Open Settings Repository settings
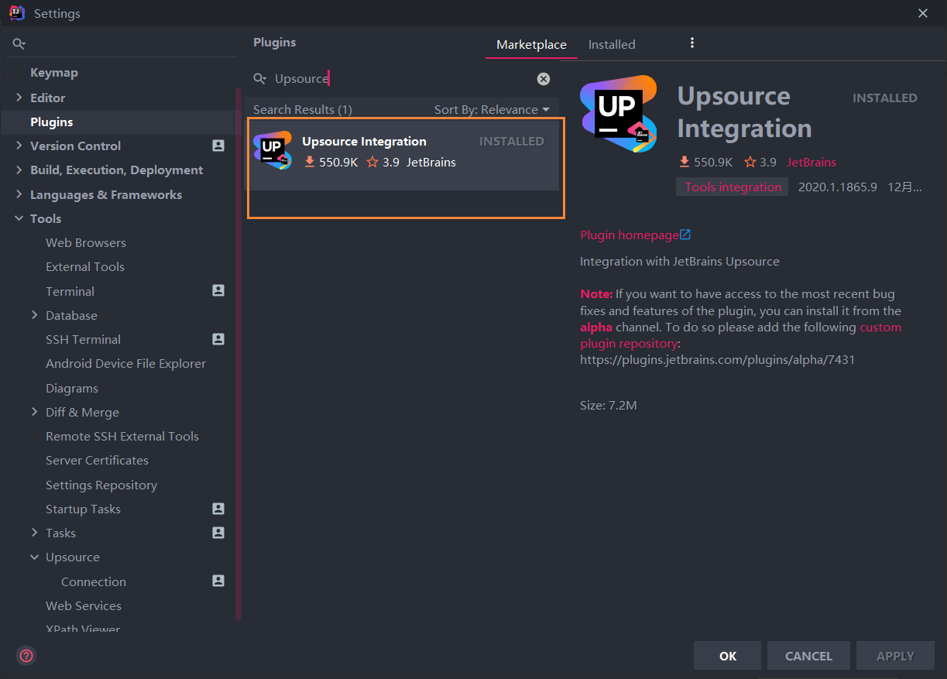Image resolution: width=947 pixels, height=679 pixels. point(101,485)
